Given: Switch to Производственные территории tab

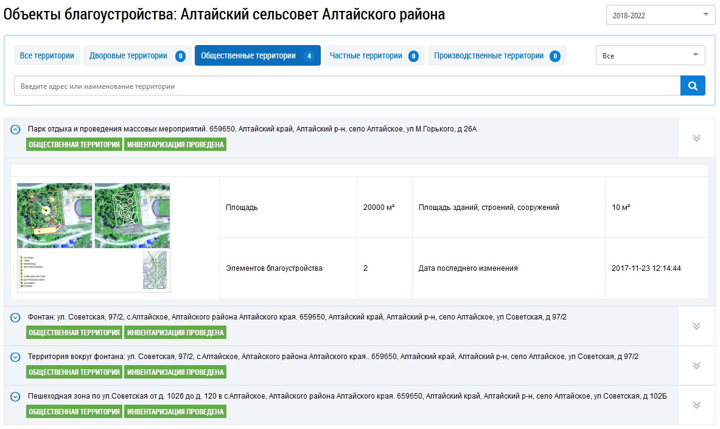Looking at the screenshot, I should coord(497,55).
